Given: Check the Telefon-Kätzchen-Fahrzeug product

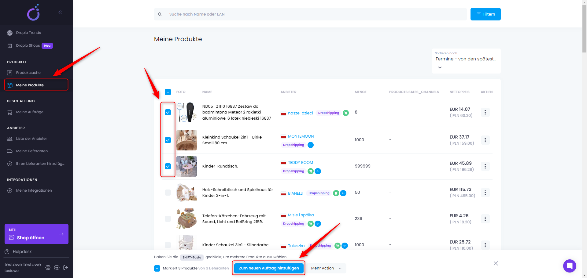Looking at the screenshot, I should pyautogui.click(x=168, y=219).
